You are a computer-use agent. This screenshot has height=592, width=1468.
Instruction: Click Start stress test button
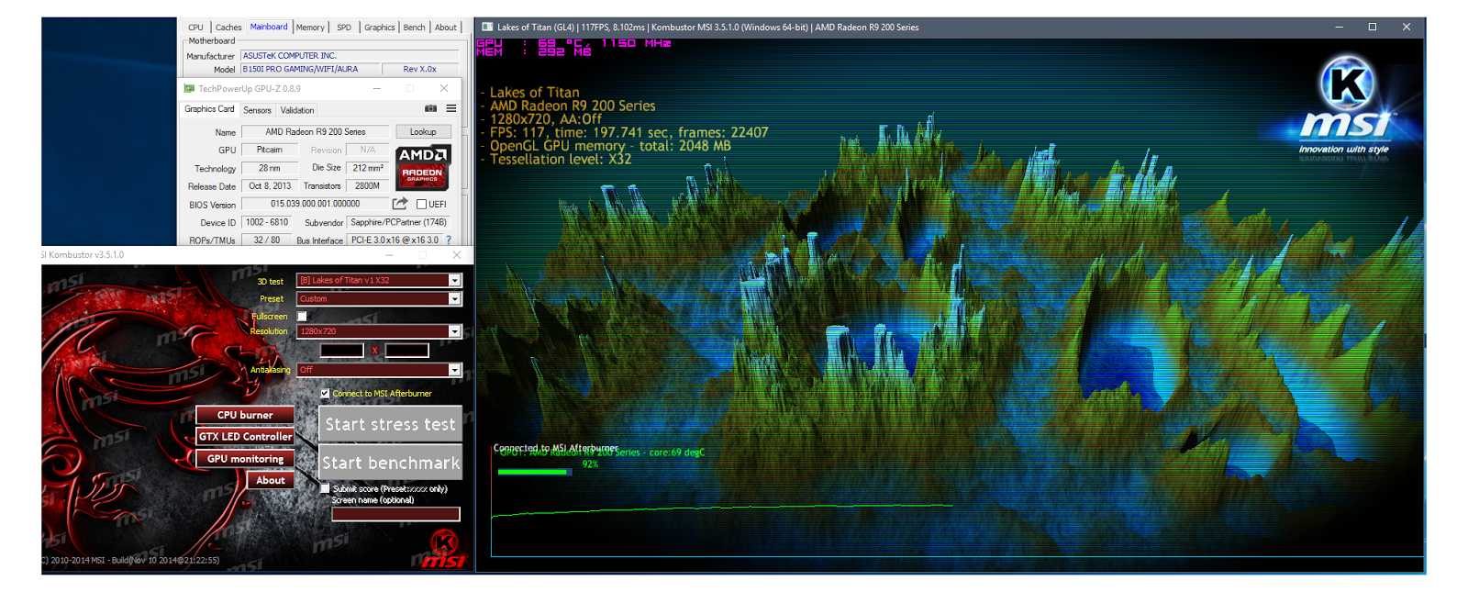pos(390,424)
